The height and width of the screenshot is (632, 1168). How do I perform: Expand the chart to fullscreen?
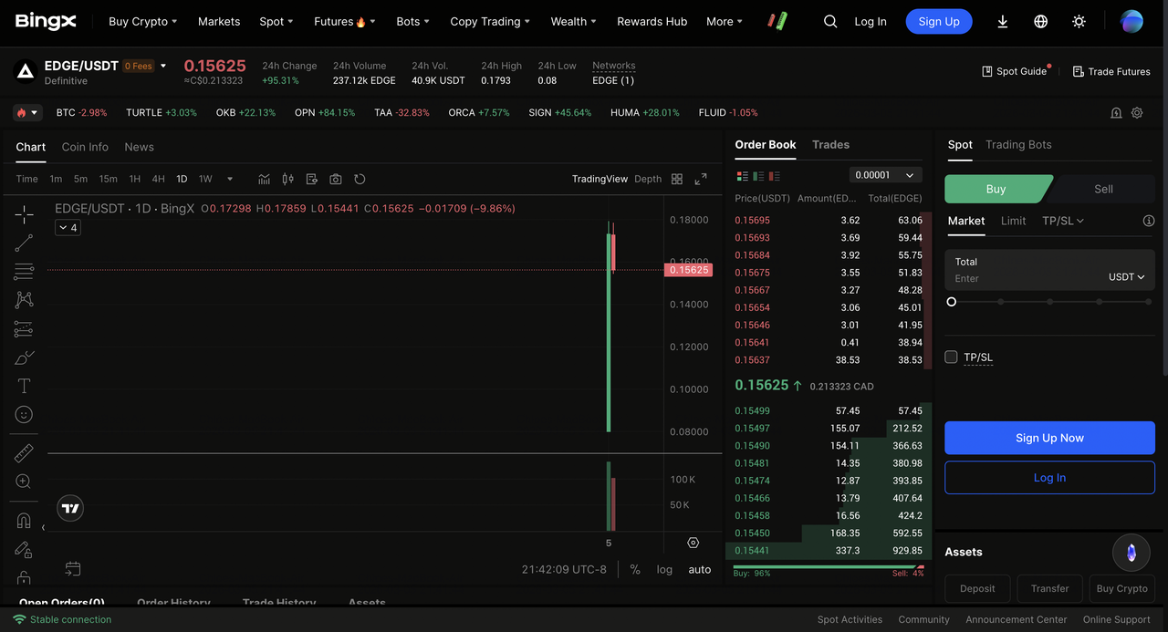[701, 179]
